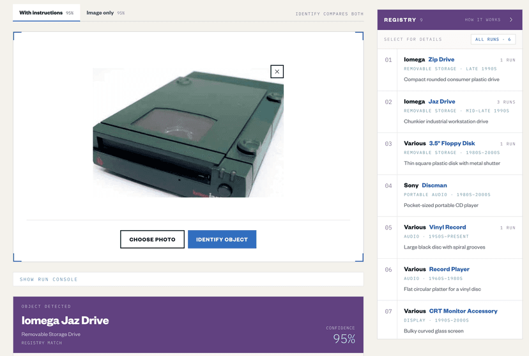
Task: Click the All Runs 6 filter button
Action: pyautogui.click(x=493, y=39)
